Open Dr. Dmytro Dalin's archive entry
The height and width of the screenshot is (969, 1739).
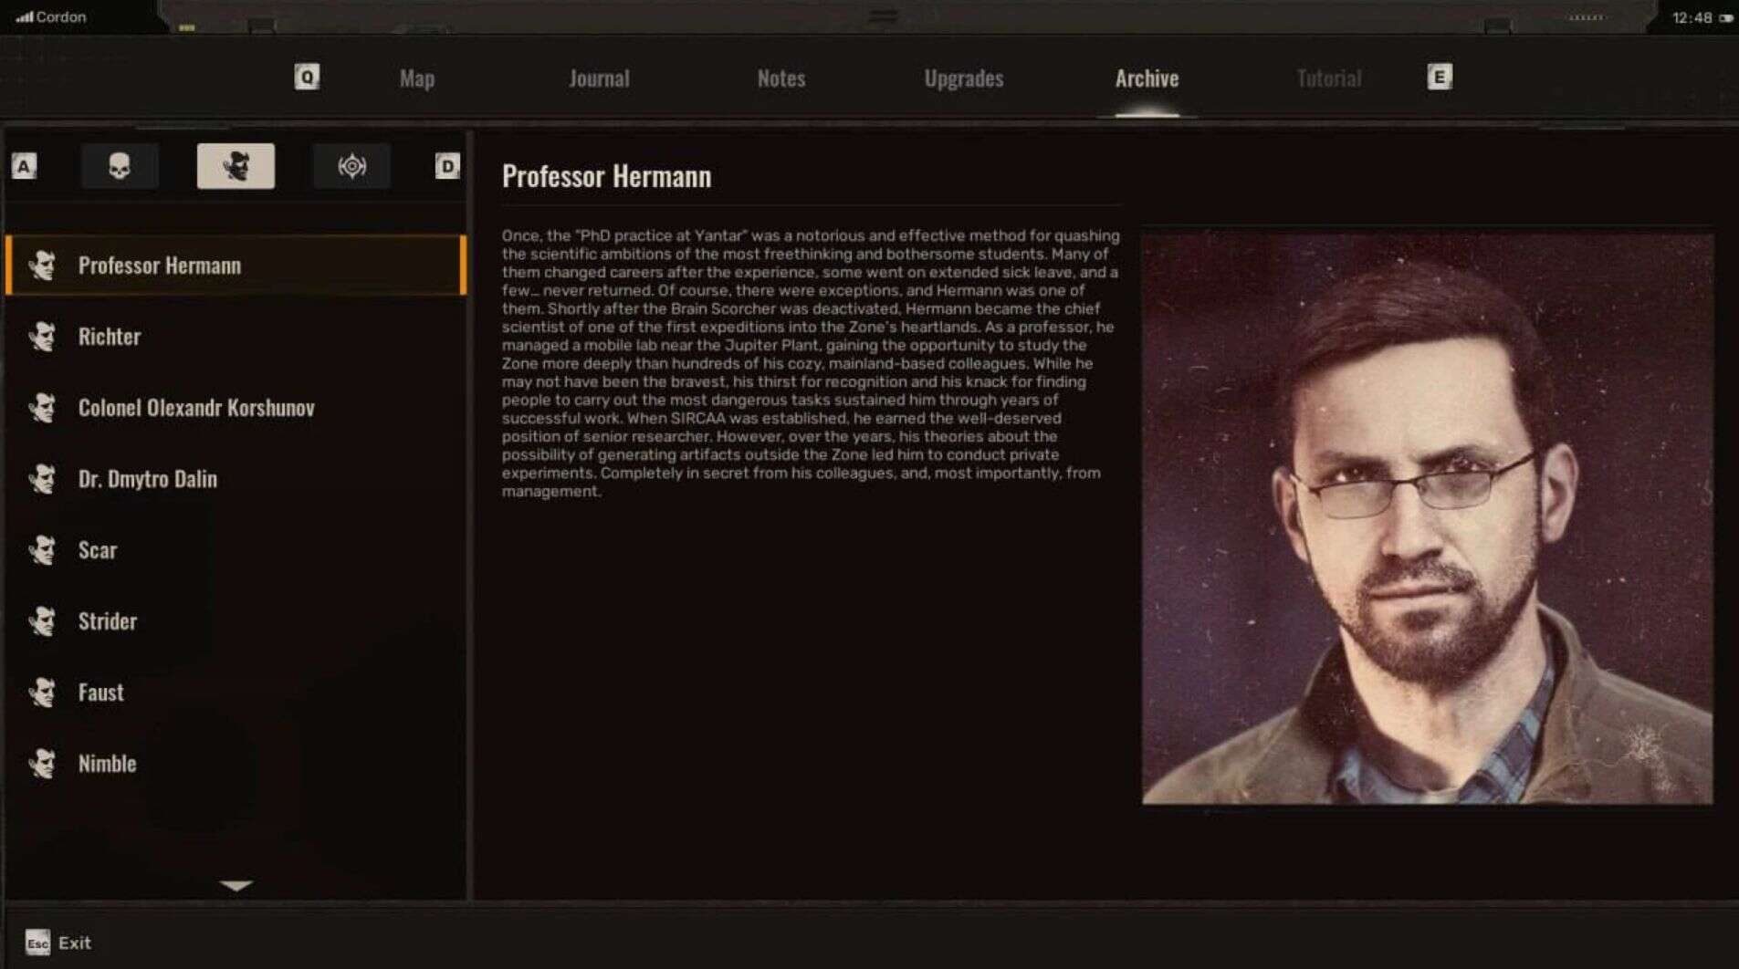149,479
